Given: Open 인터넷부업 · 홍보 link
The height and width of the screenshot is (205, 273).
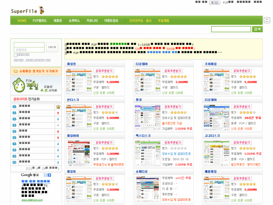Looking at the screenshot, I should 140,21.
